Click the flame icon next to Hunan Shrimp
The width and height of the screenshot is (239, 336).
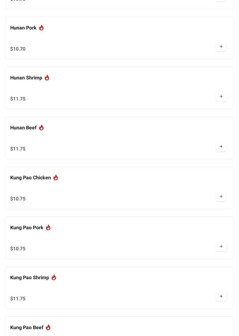click(x=47, y=78)
